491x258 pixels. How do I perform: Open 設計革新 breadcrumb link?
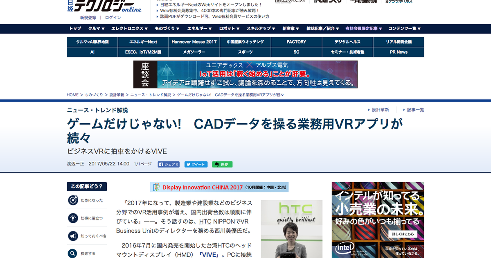117,95
